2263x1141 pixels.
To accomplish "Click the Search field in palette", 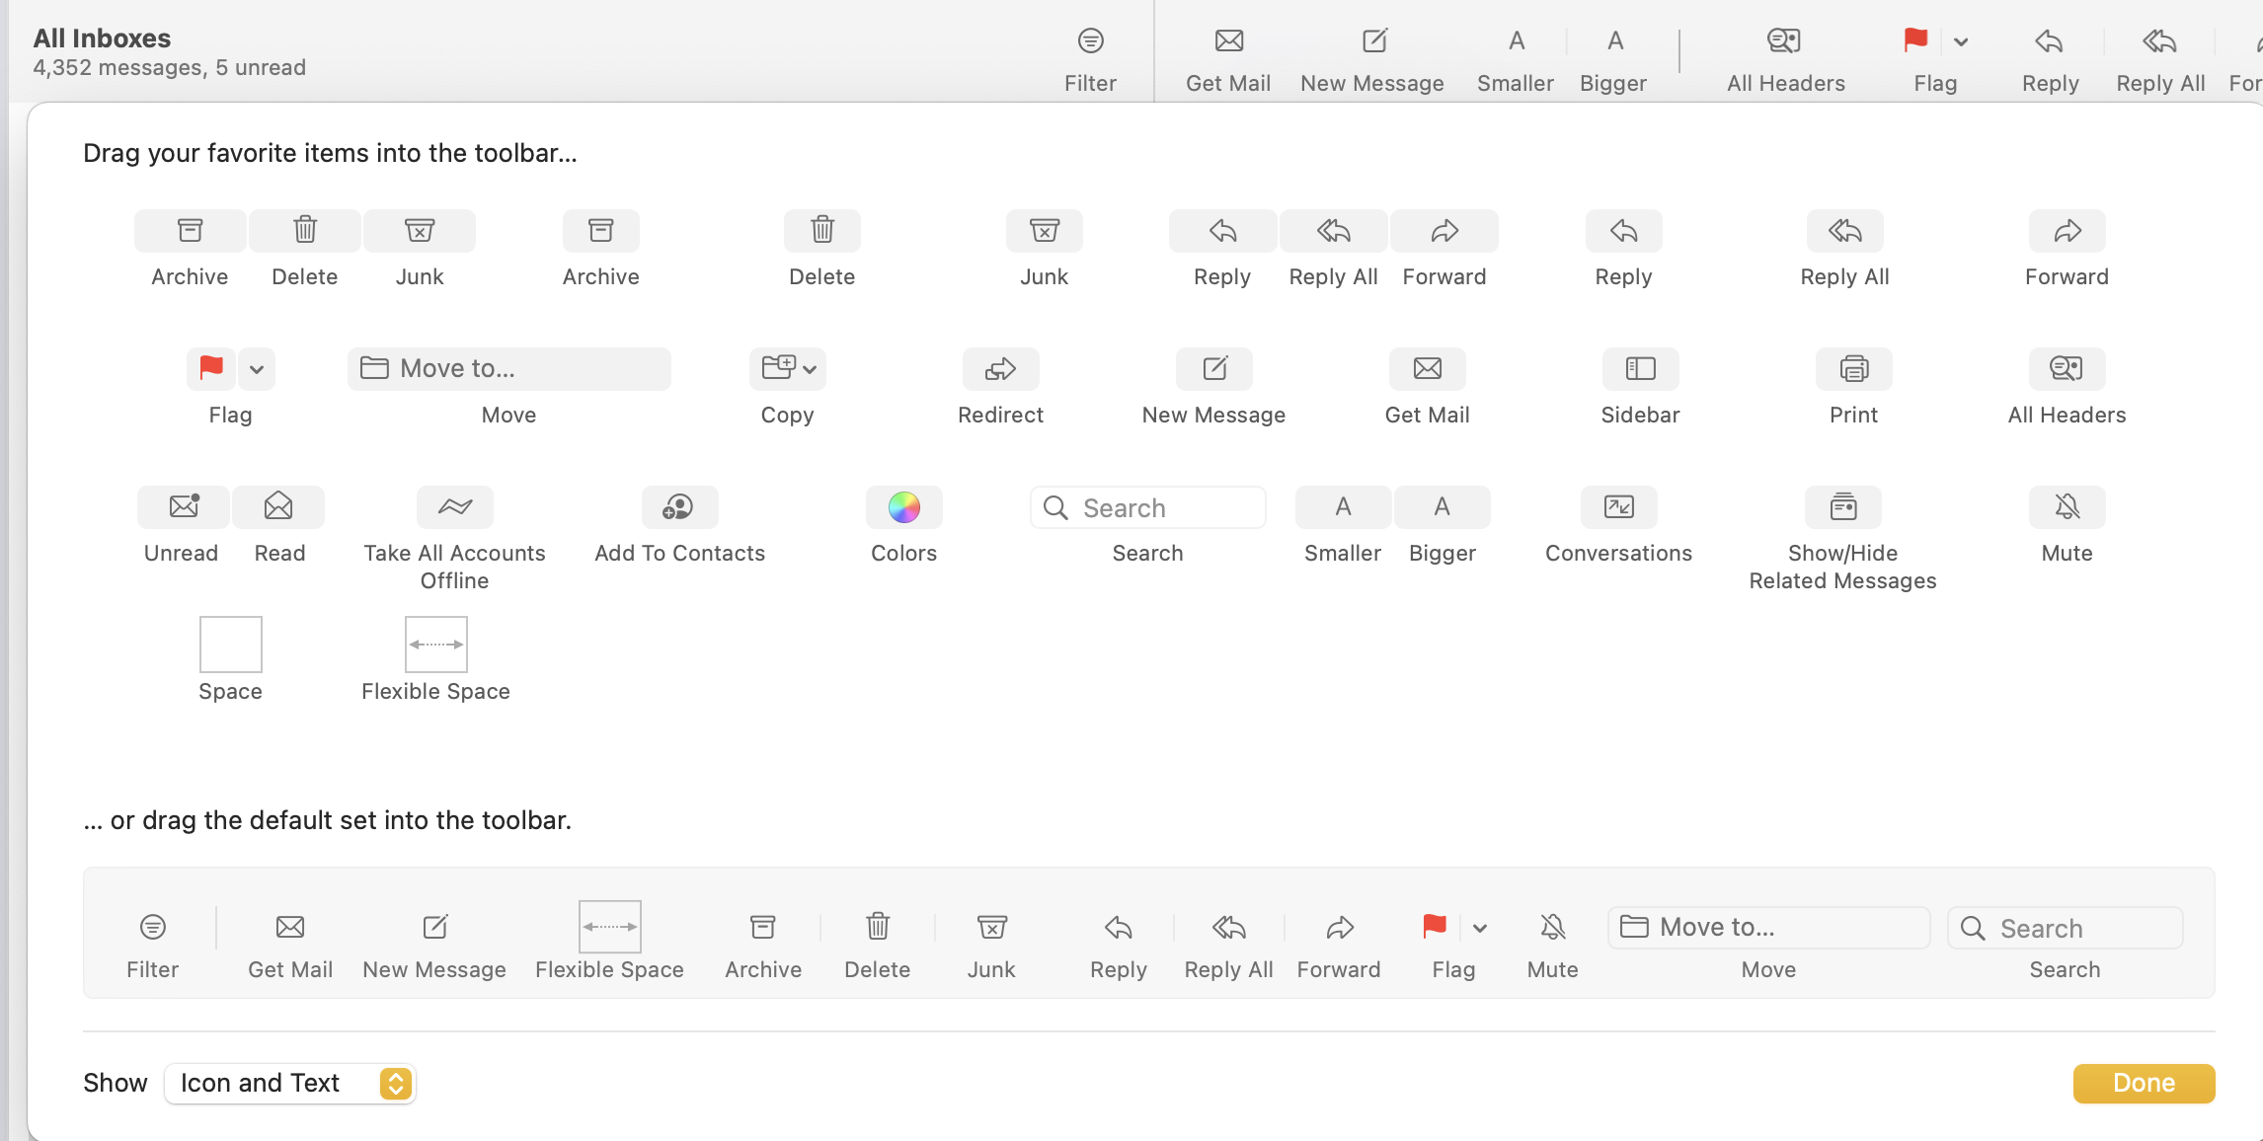I will point(1147,507).
